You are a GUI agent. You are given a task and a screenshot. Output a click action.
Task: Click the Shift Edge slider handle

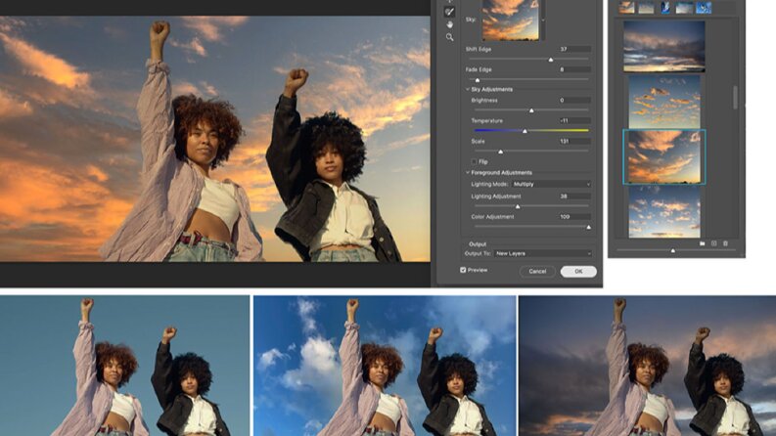tap(551, 60)
